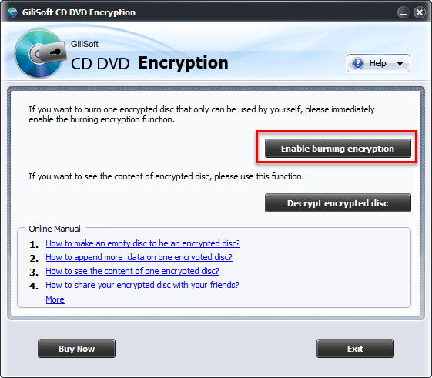The image size is (432, 378).
Task: Click the blue question mark Help icon
Action: 358,63
